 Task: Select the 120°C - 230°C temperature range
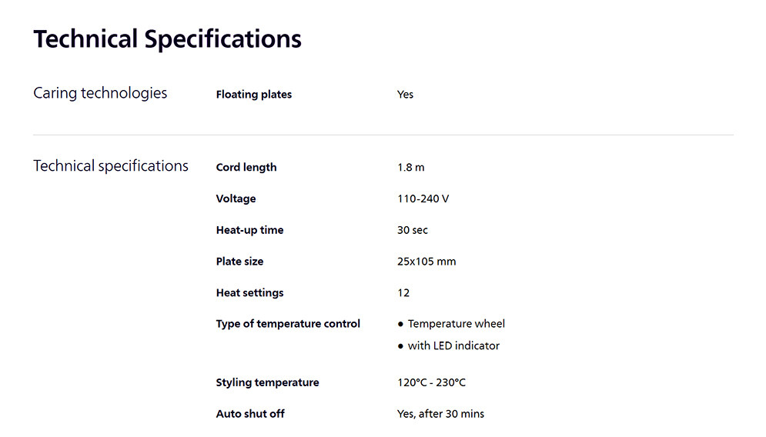(x=431, y=382)
